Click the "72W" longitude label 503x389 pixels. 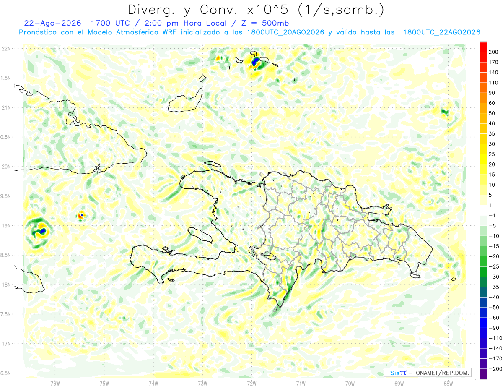[251, 383]
